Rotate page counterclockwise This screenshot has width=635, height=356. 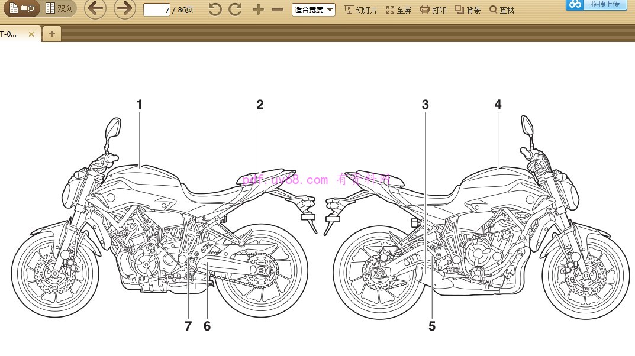[215, 9]
